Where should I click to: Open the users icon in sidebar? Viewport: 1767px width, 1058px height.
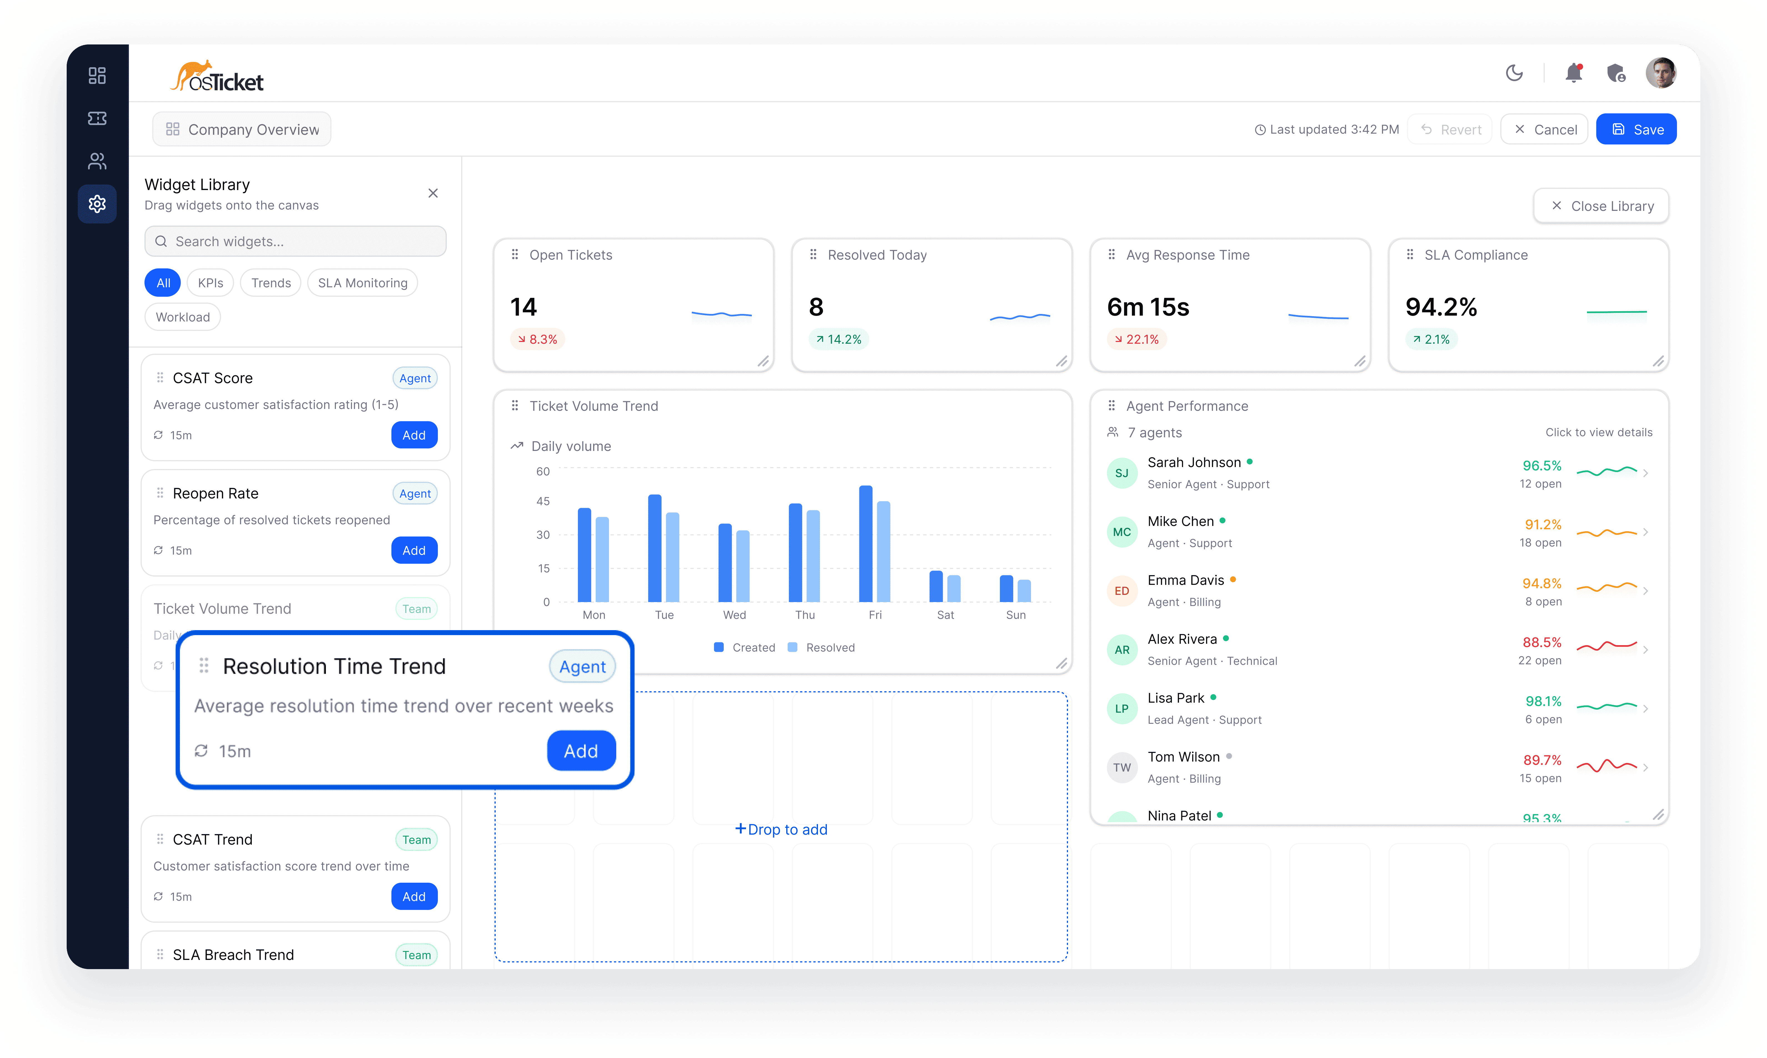click(97, 161)
